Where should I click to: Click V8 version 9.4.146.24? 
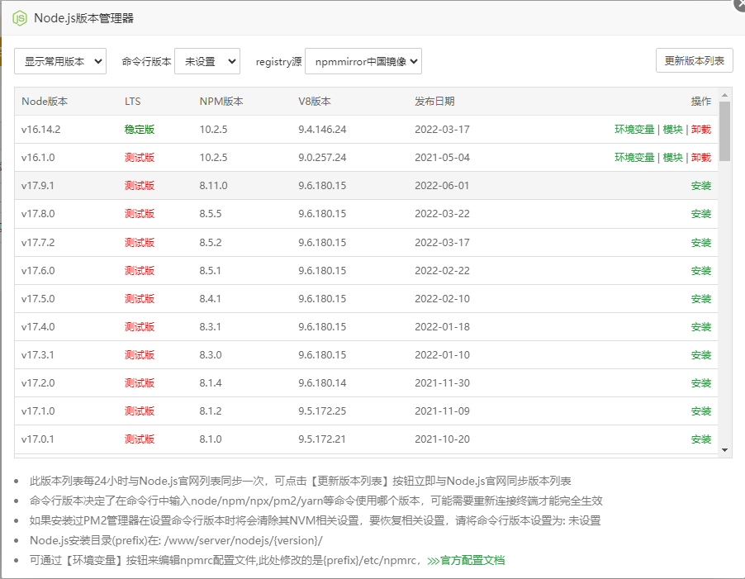(322, 129)
